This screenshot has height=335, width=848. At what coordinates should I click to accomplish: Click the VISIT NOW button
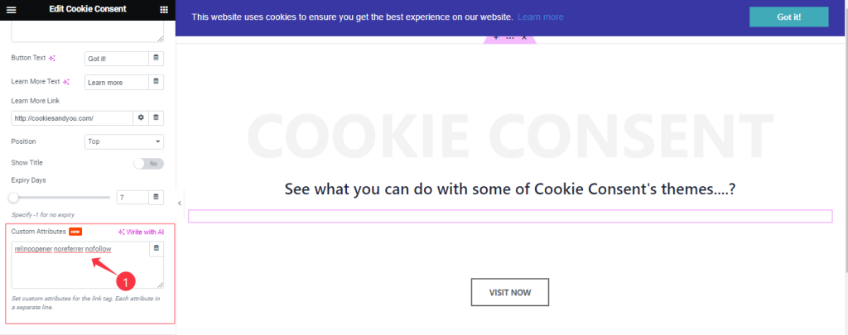(x=510, y=292)
